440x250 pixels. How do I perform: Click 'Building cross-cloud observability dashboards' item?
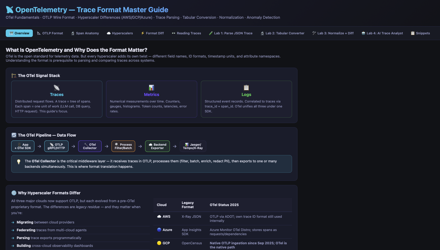tap(80, 246)
